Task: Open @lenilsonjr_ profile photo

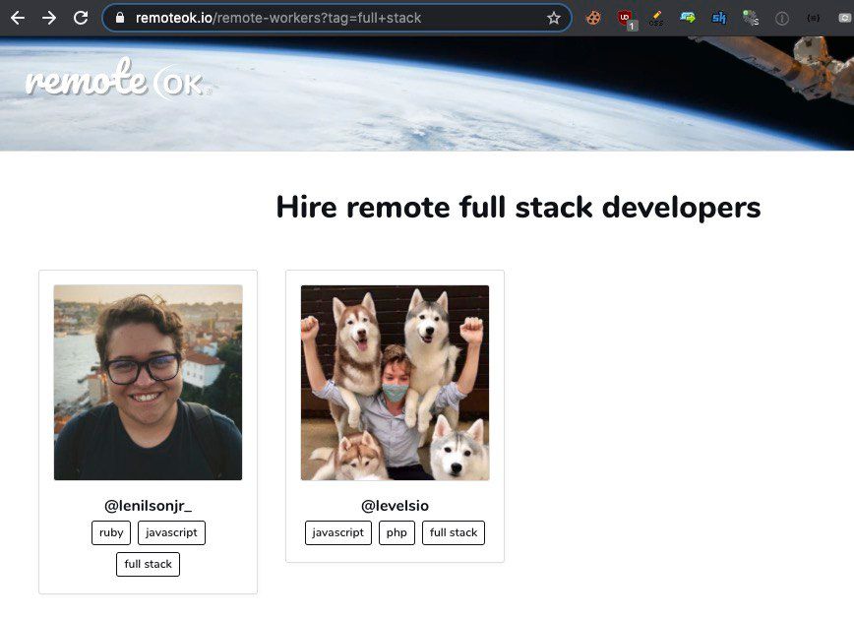Action: coord(149,383)
